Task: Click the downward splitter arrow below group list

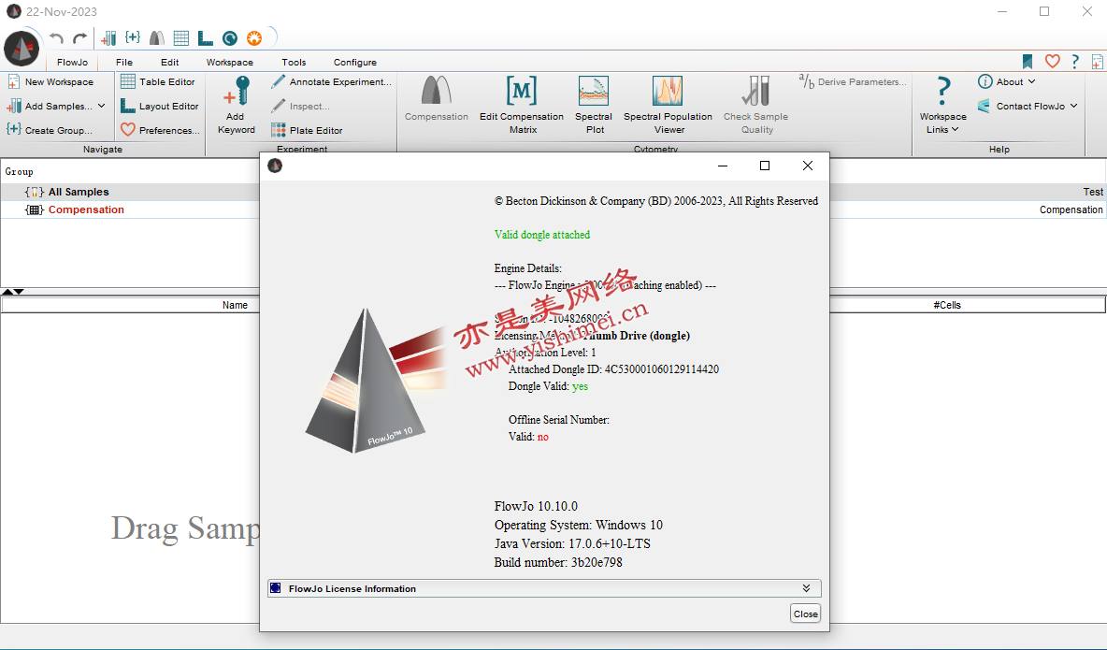Action: pos(19,292)
